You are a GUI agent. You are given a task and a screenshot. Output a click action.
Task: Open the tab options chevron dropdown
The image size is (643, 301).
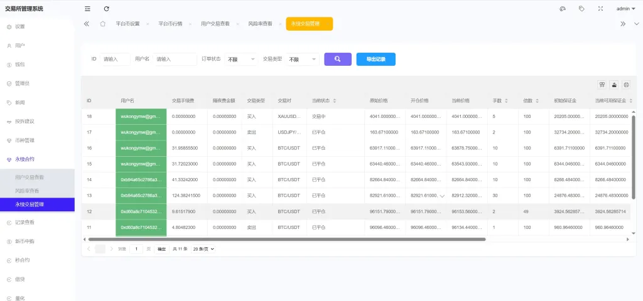pos(637,24)
